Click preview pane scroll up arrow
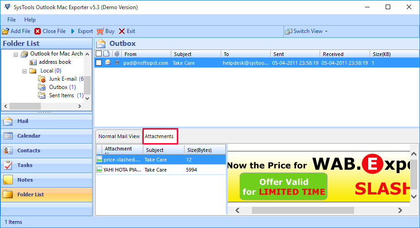This screenshot has height=228, width=420. tap(414, 154)
